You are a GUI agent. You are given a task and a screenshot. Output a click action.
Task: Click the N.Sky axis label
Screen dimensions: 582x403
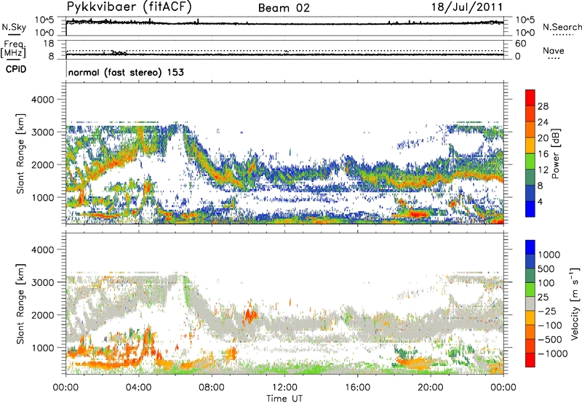coord(14,27)
